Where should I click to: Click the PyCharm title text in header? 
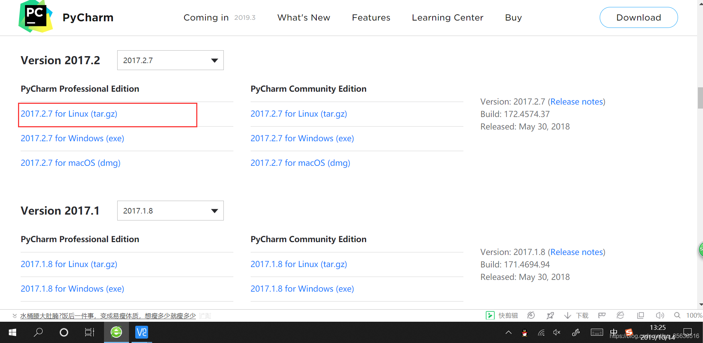click(x=88, y=18)
